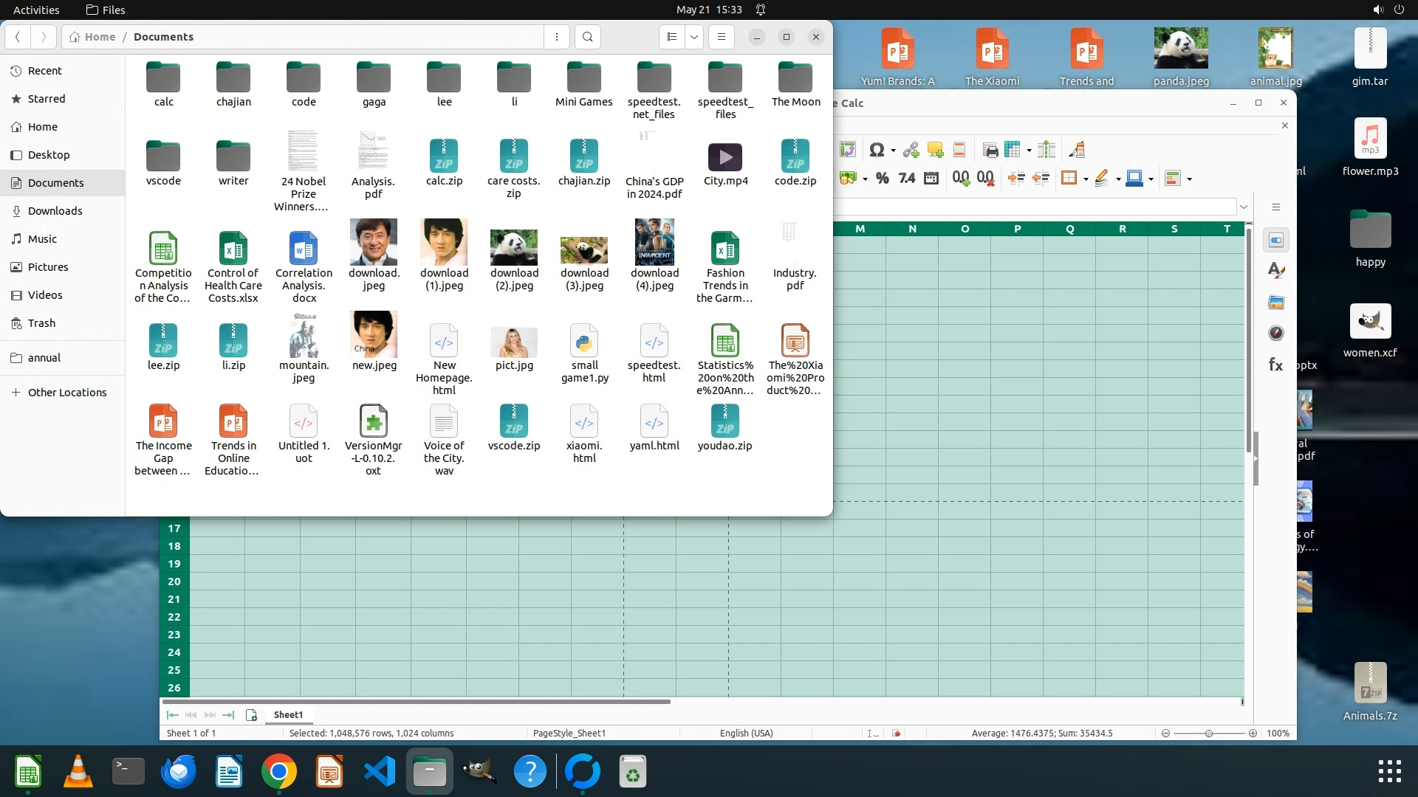Click the Add Decimal Place icon
This screenshot has width=1418, height=797.
pyautogui.click(x=960, y=178)
